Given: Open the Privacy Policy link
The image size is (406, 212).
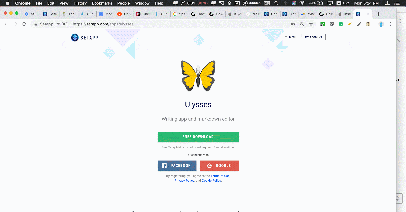Looking at the screenshot, I should [x=184, y=181].
